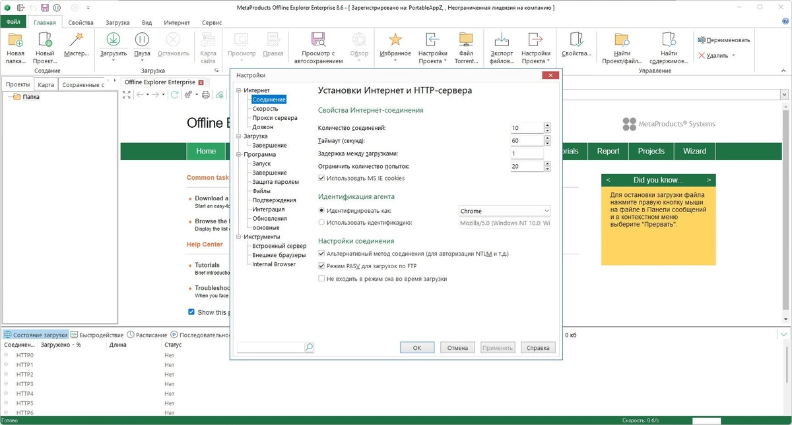Image resolution: width=792 pixels, height=425 pixels.
Task: Switch to the Интернет ribbon tab
Action: pyautogui.click(x=176, y=22)
